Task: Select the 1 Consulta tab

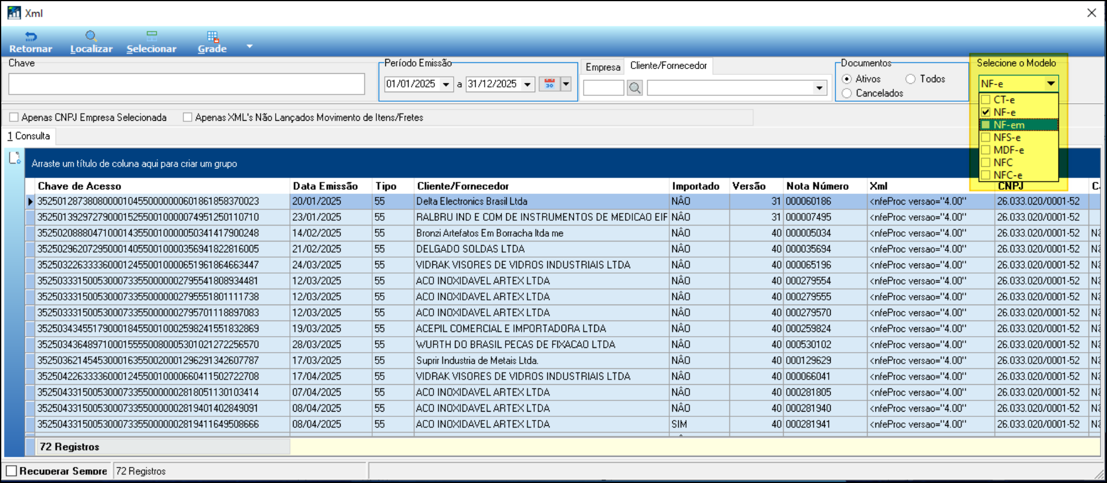Action: pyautogui.click(x=29, y=136)
